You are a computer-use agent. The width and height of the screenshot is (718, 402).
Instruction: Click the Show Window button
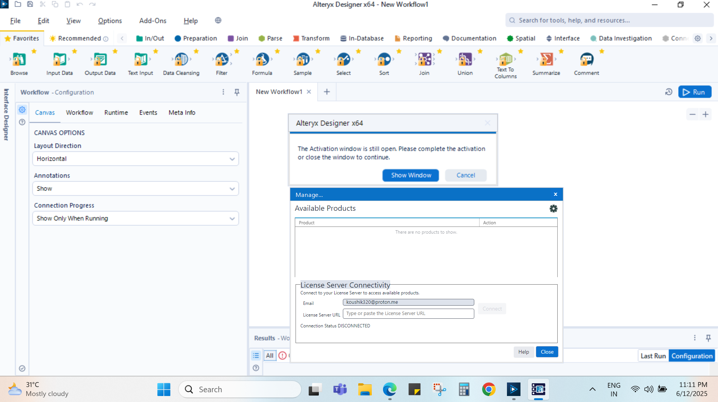click(x=411, y=175)
